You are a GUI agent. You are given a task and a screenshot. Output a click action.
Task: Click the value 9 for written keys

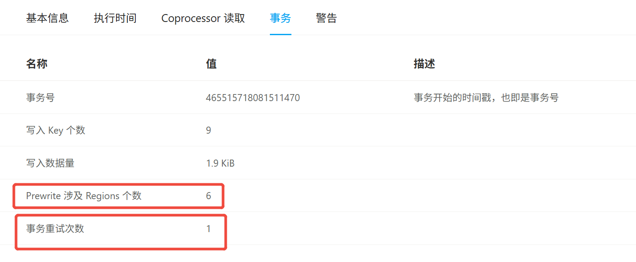(209, 130)
